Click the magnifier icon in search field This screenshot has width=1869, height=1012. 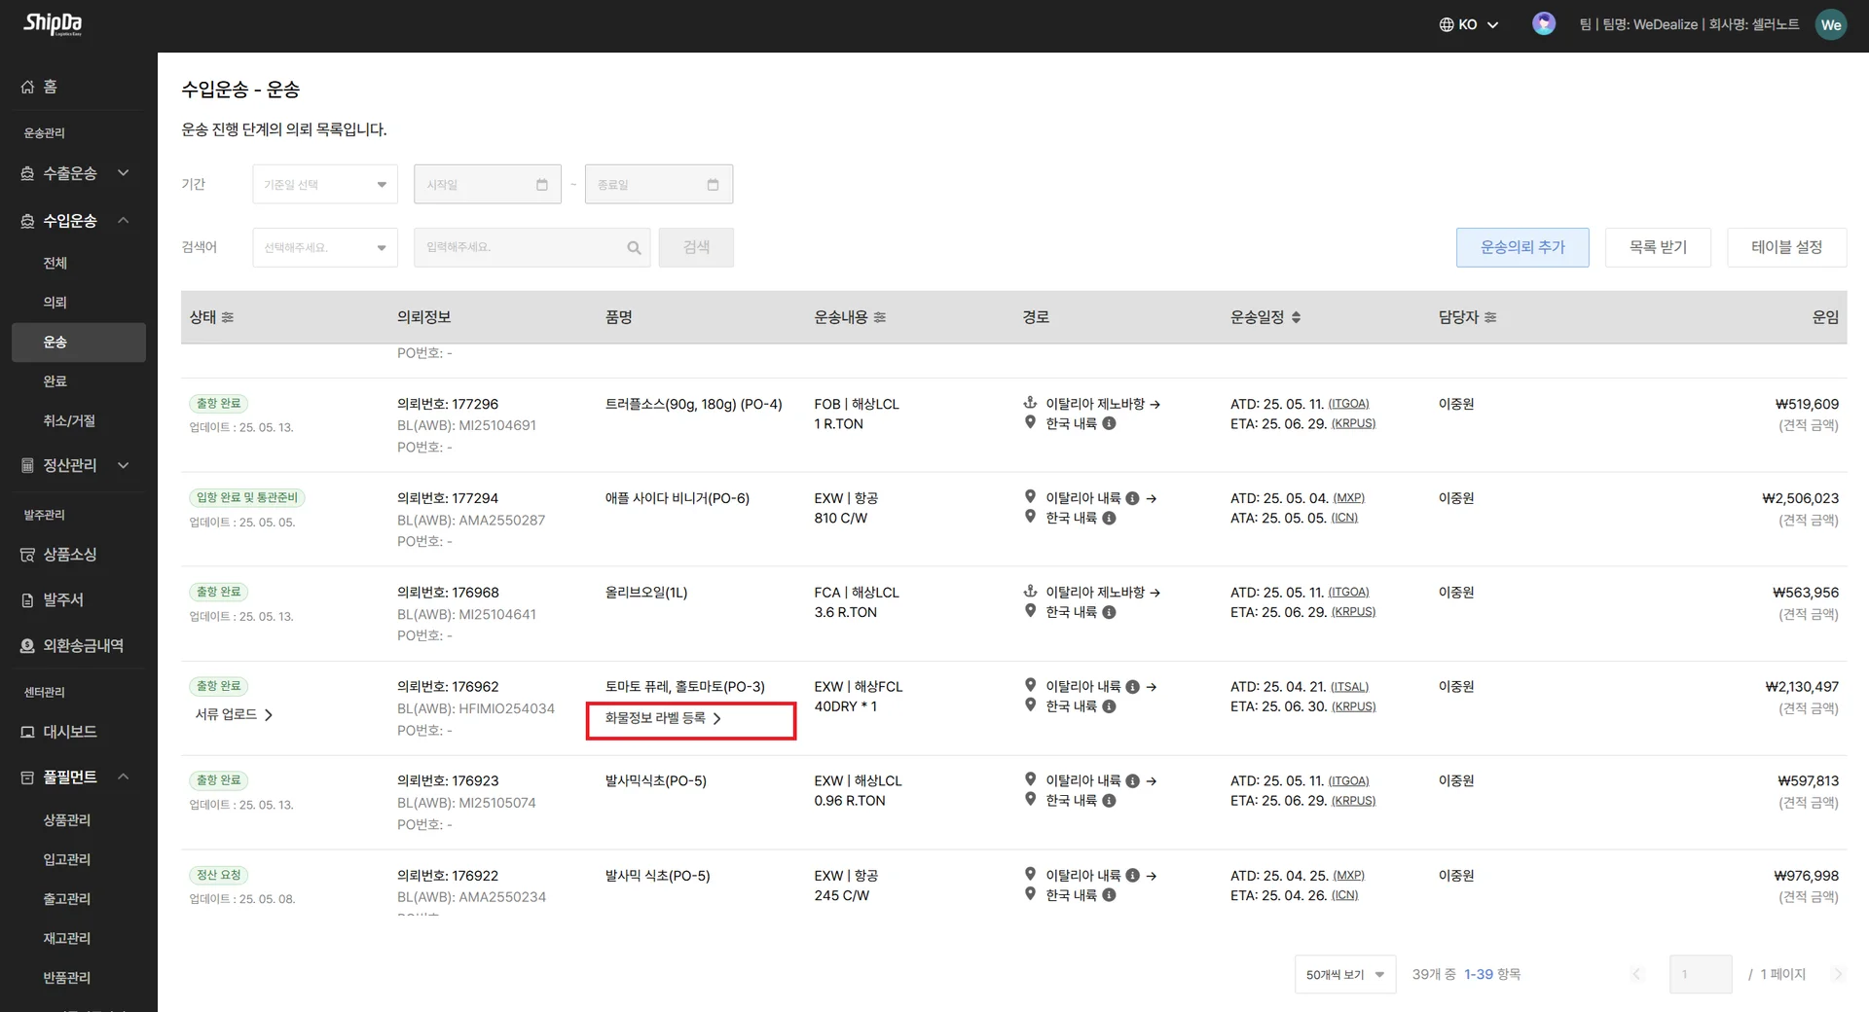(634, 248)
